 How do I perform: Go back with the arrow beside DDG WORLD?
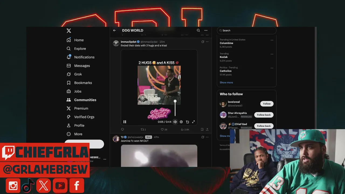coord(115,30)
